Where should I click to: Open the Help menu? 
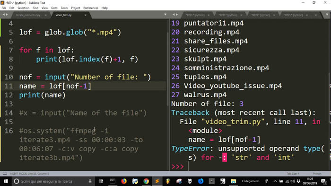[105, 8]
